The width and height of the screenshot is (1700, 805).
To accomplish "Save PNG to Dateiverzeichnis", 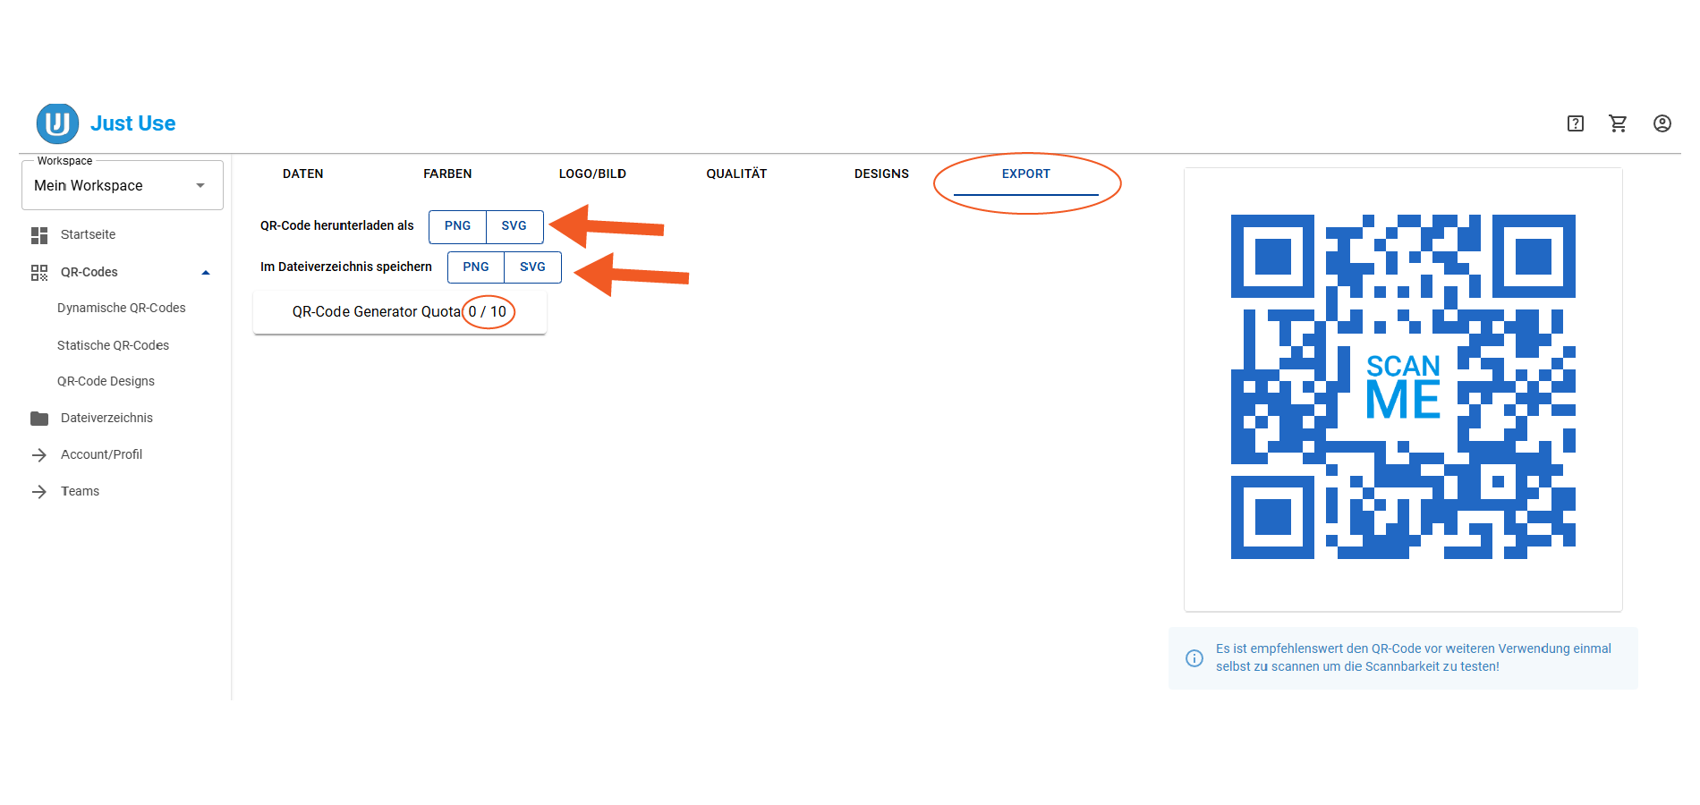I will (x=476, y=267).
